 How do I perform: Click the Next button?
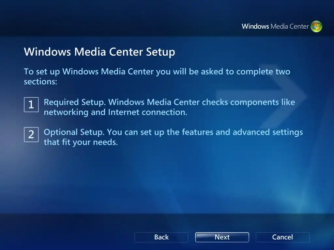tap(222, 237)
